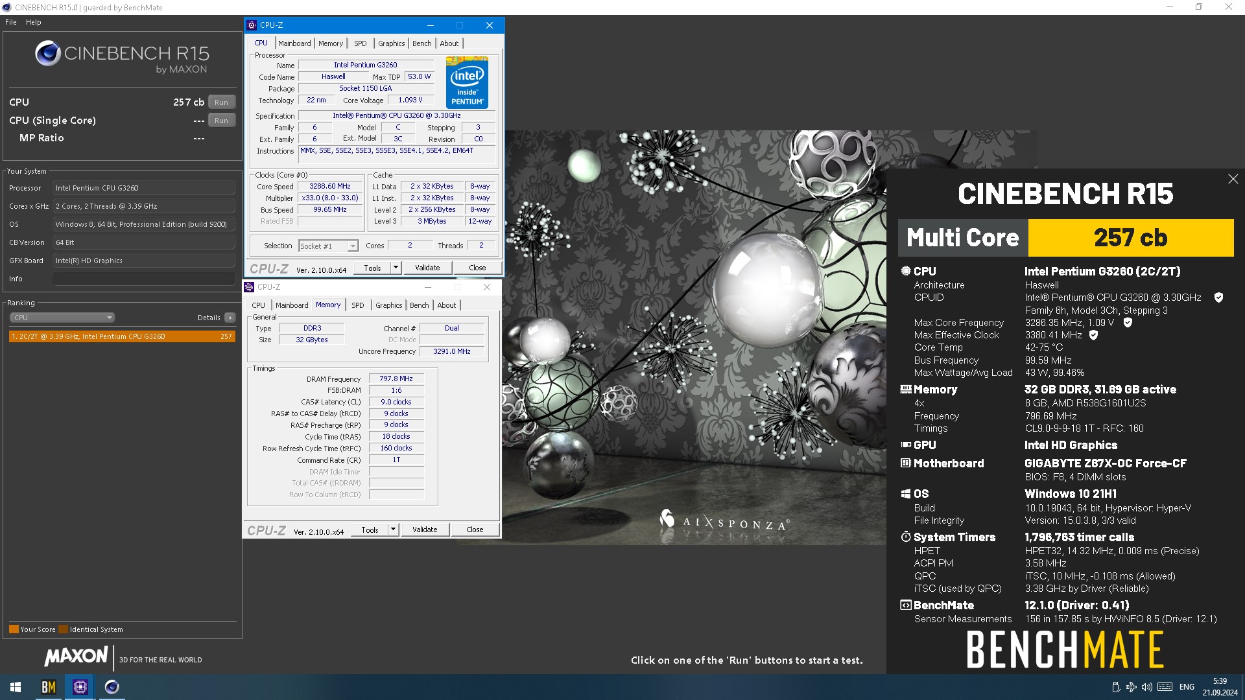The height and width of the screenshot is (700, 1245).
Task: Open the Windows Start menu
Action: tap(16, 687)
